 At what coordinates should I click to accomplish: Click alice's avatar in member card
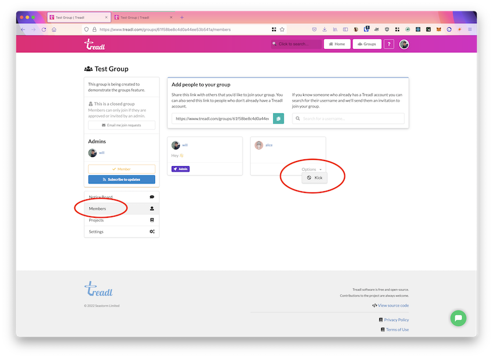tap(259, 145)
